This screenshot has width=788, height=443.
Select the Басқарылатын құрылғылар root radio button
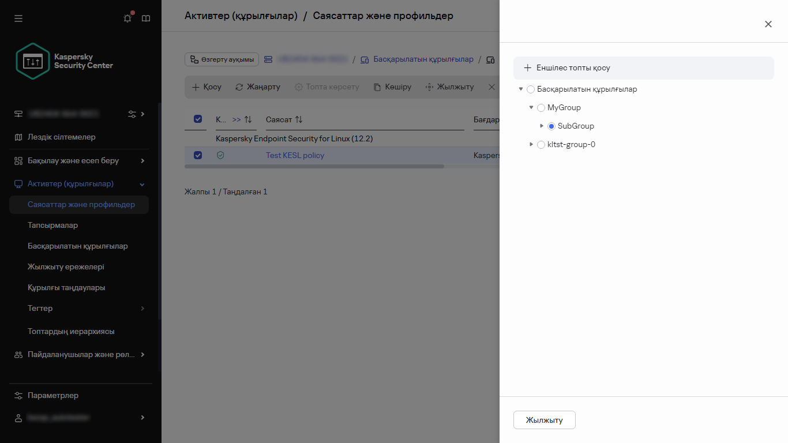[531, 89]
